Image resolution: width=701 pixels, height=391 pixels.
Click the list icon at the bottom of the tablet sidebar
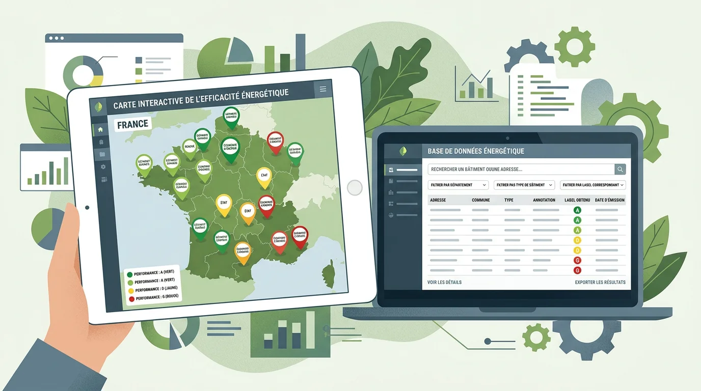coord(104,179)
